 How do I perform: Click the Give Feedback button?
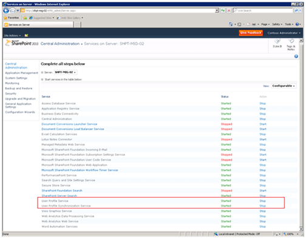[x=251, y=33]
